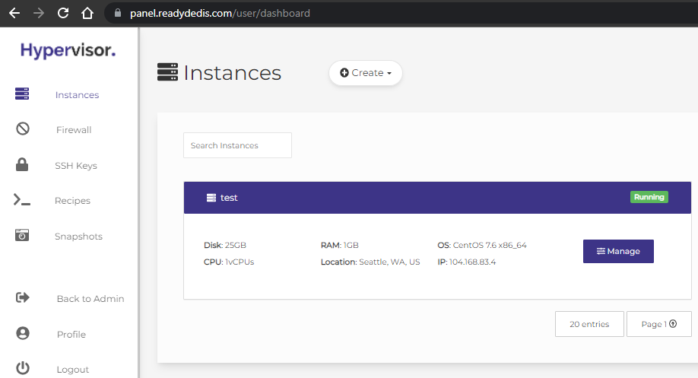Viewport: 698px width, 378px height.
Task: Click the green Running status badge
Action: point(649,197)
